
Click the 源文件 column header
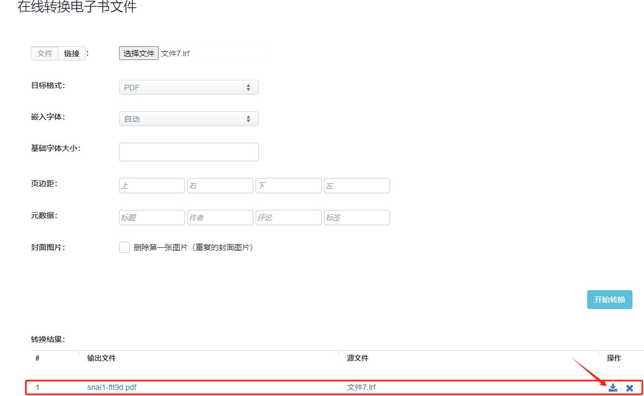358,358
